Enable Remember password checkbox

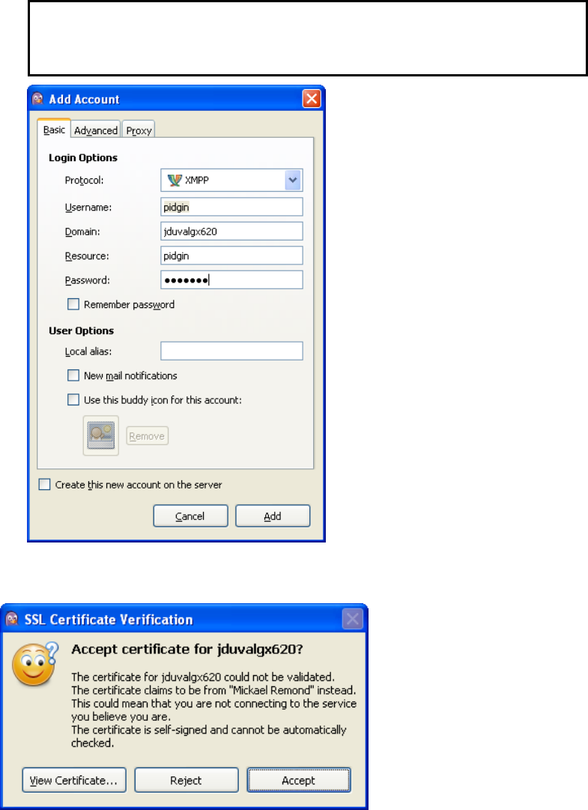(x=73, y=304)
